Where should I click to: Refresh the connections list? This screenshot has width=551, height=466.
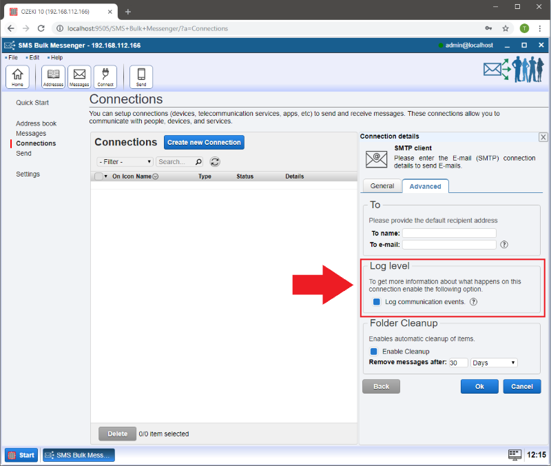pos(215,162)
